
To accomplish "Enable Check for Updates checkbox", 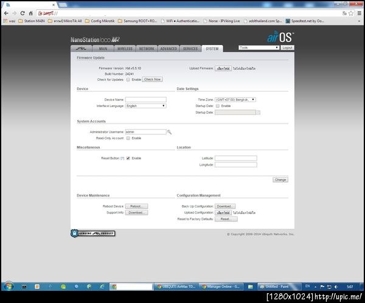I will (128, 80).
